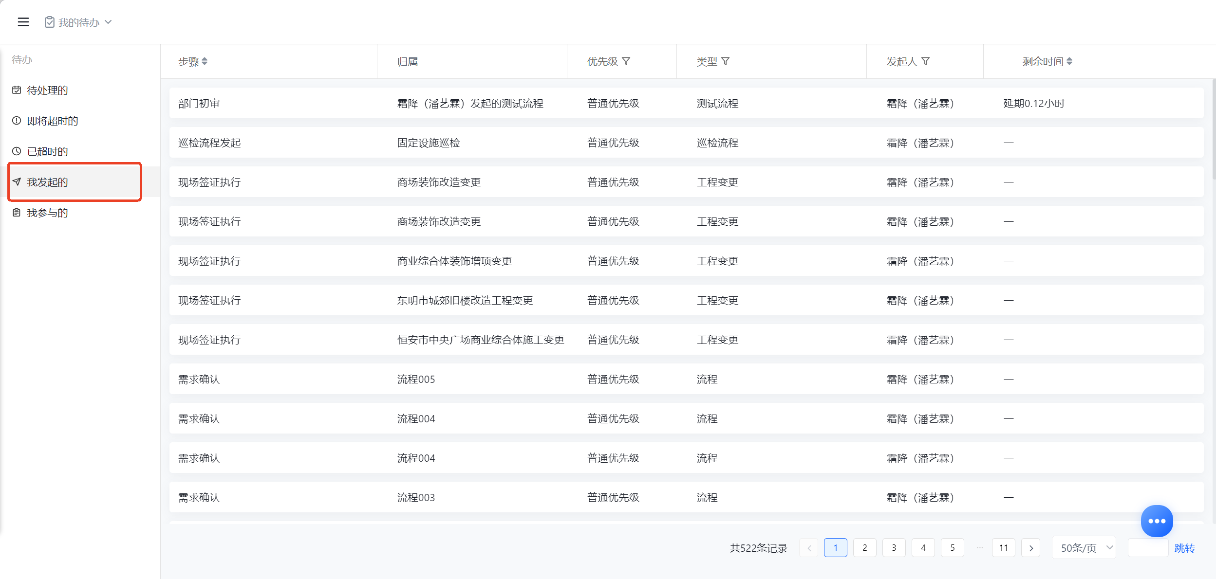Click 固定设施巡检 cell
Screen dimensions: 1216x579
coord(429,143)
